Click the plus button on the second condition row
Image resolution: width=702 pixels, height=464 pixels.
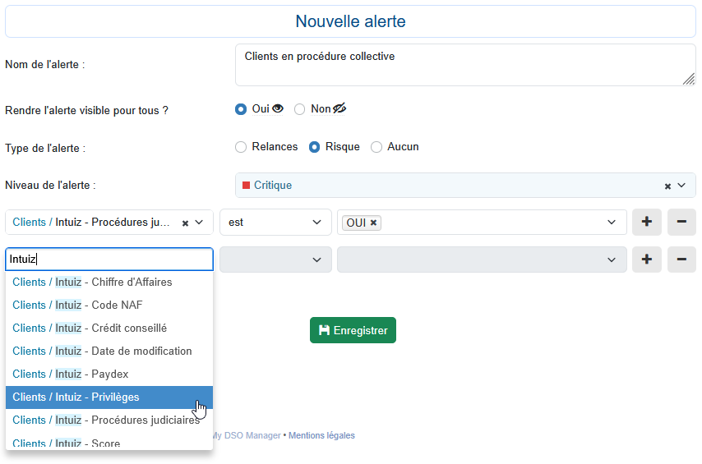(x=646, y=260)
